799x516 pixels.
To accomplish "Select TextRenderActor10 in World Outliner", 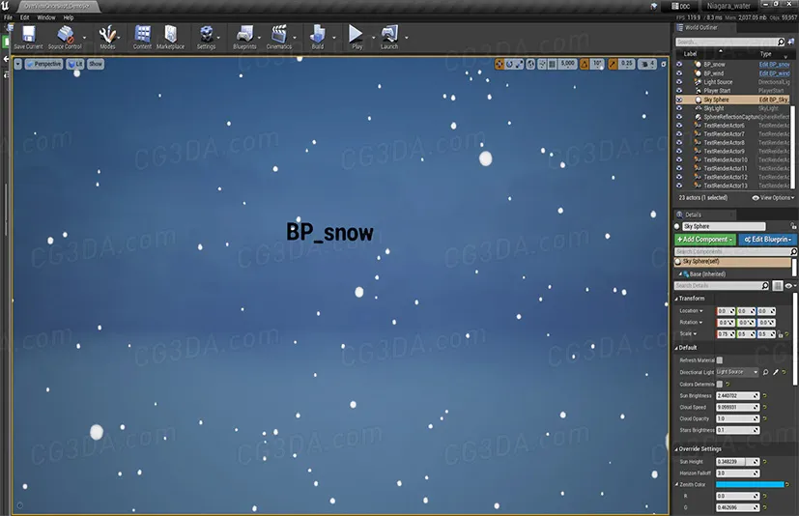I will [725, 160].
